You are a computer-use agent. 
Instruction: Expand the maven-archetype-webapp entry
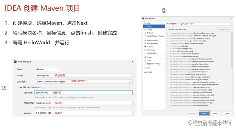[168, 103]
